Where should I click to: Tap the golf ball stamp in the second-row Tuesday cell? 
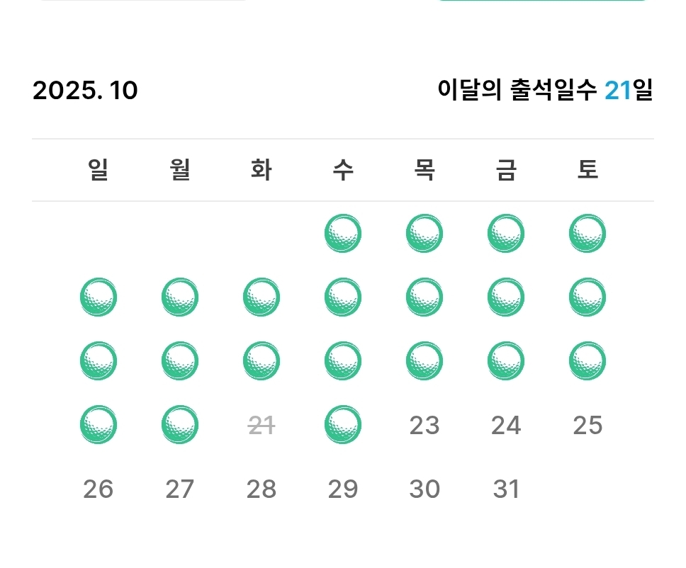click(x=262, y=297)
